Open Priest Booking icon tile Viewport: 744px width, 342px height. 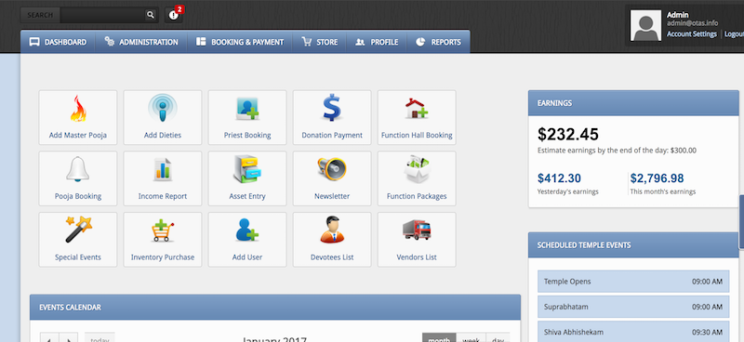(x=247, y=117)
